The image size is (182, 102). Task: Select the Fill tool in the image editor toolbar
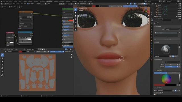(x=2, y=68)
